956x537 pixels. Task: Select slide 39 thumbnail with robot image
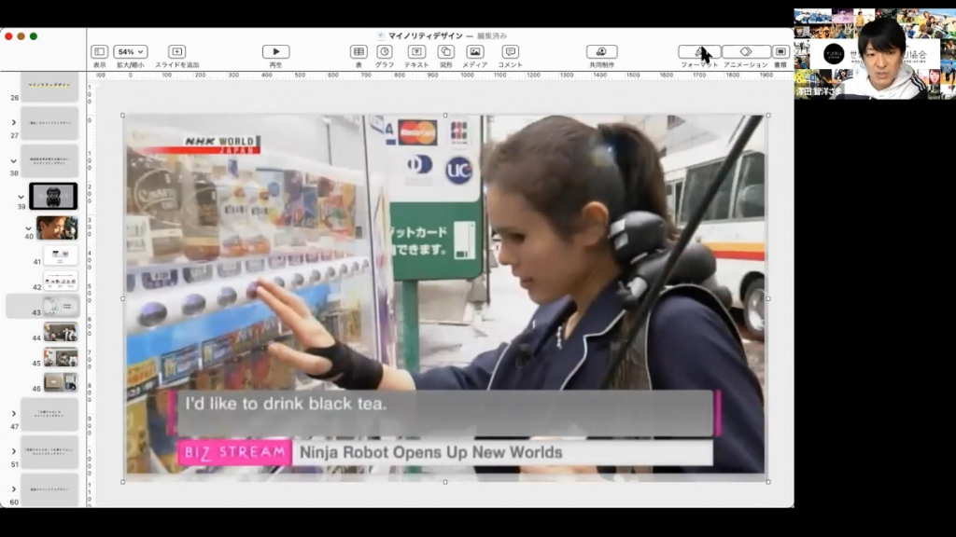(53, 196)
